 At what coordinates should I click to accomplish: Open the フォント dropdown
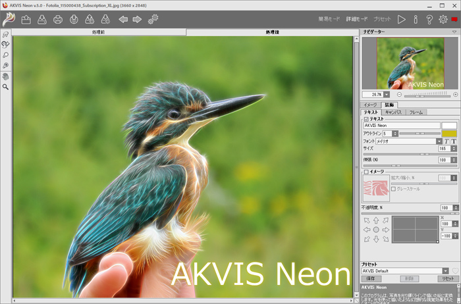pyautogui.click(x=439, y=141)
